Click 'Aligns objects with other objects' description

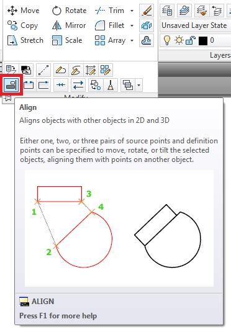point(94,120)
